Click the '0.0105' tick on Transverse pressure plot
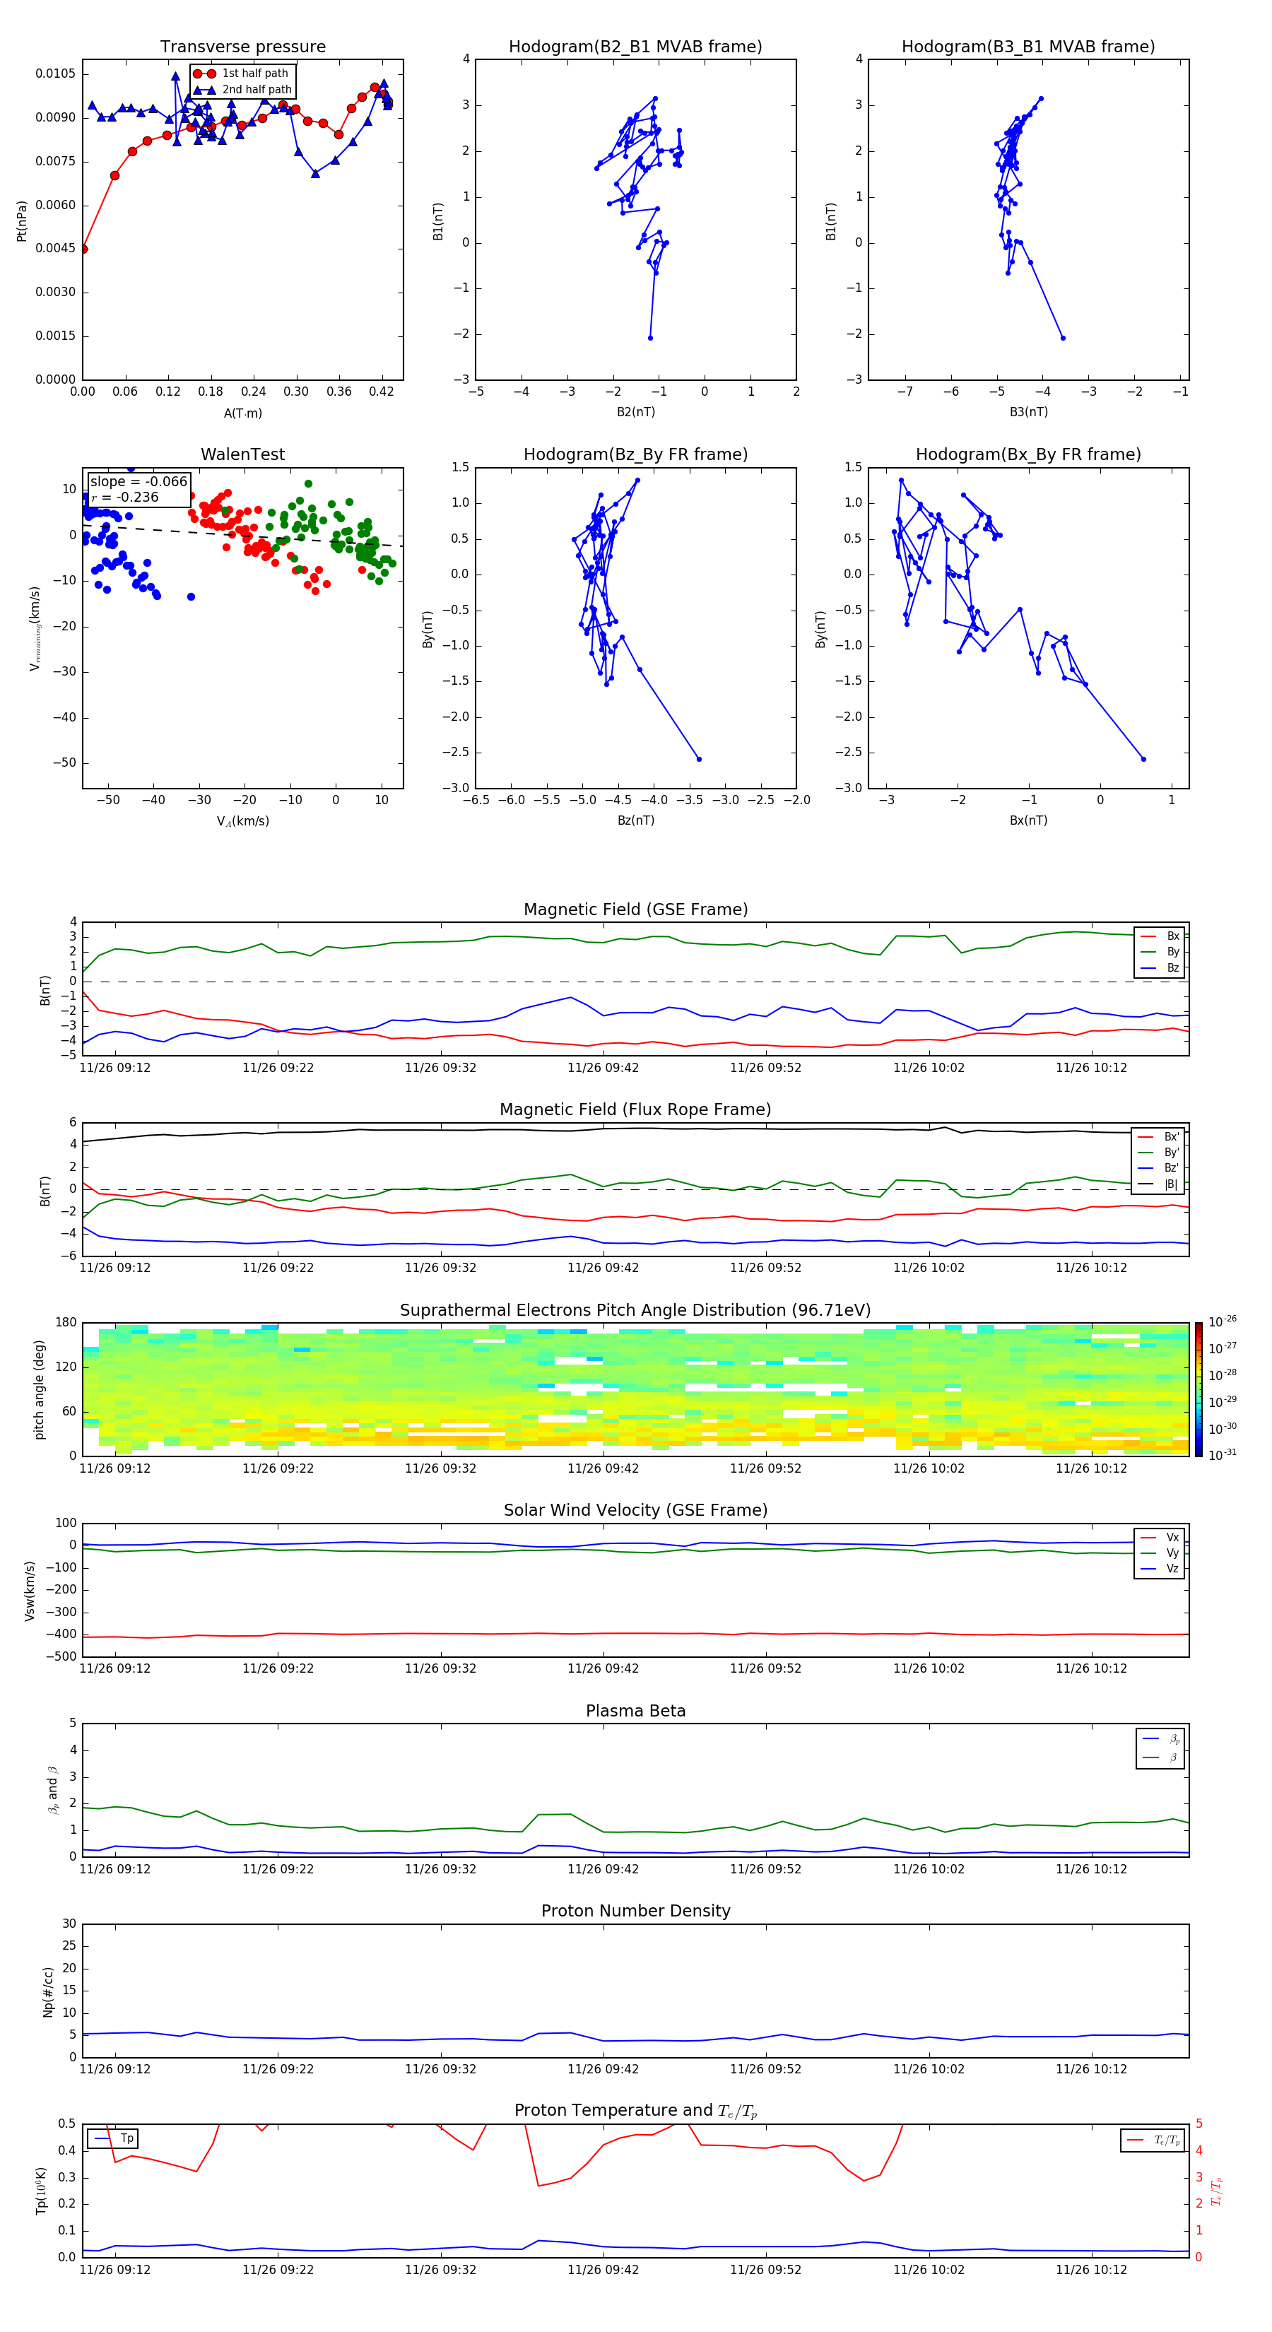This screenshot has height=2332, width=1272. (55, 74)
